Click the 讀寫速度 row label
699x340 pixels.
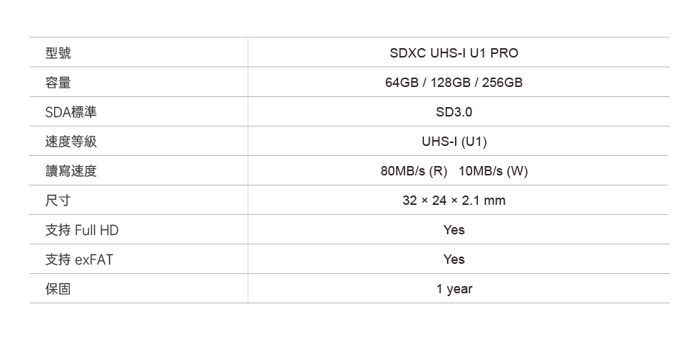tap(71, 171)
